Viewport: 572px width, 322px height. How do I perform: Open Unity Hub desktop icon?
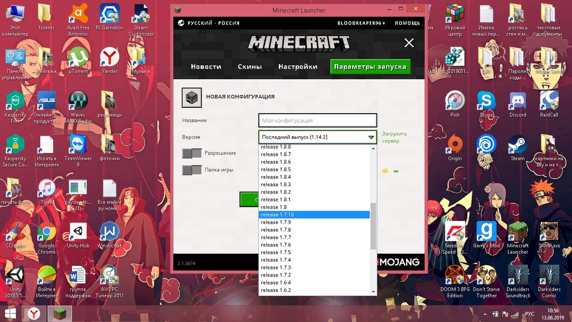point(78,235)
